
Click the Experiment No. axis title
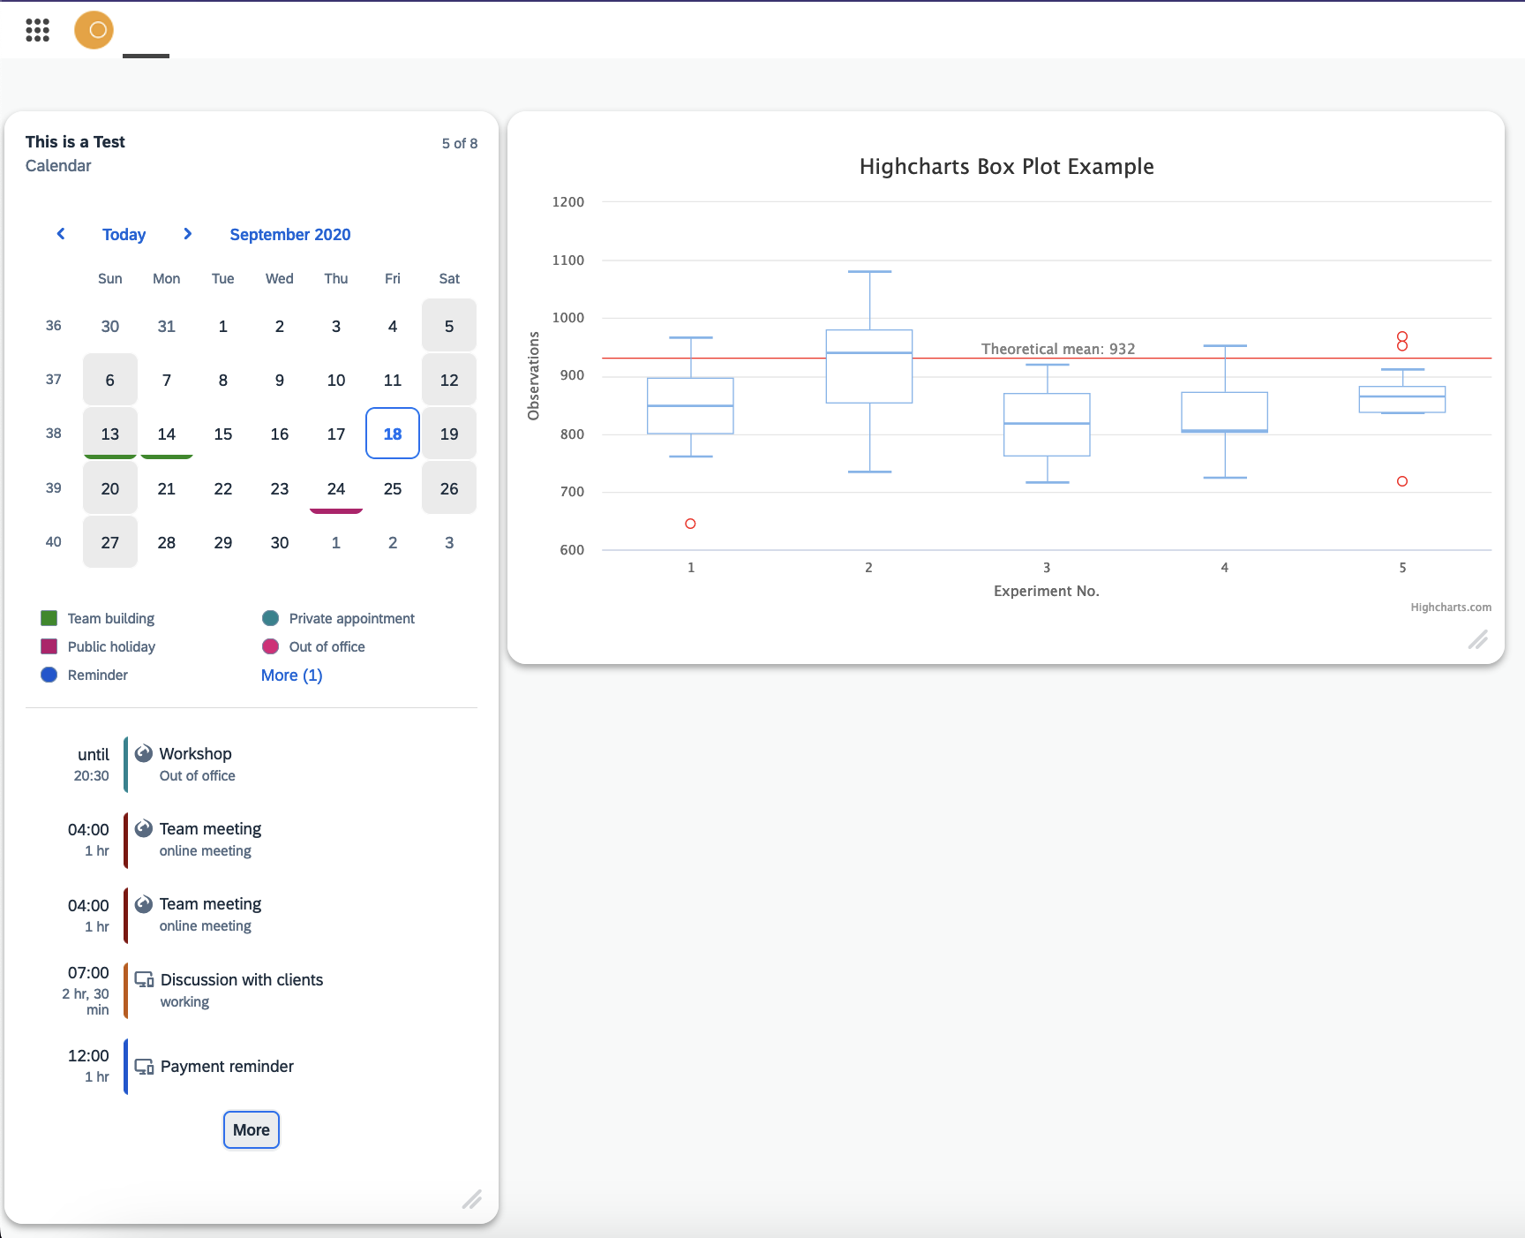[x=1047, y=591]
